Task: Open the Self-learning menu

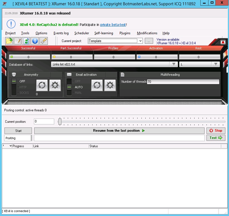Action: pos(104,33)
